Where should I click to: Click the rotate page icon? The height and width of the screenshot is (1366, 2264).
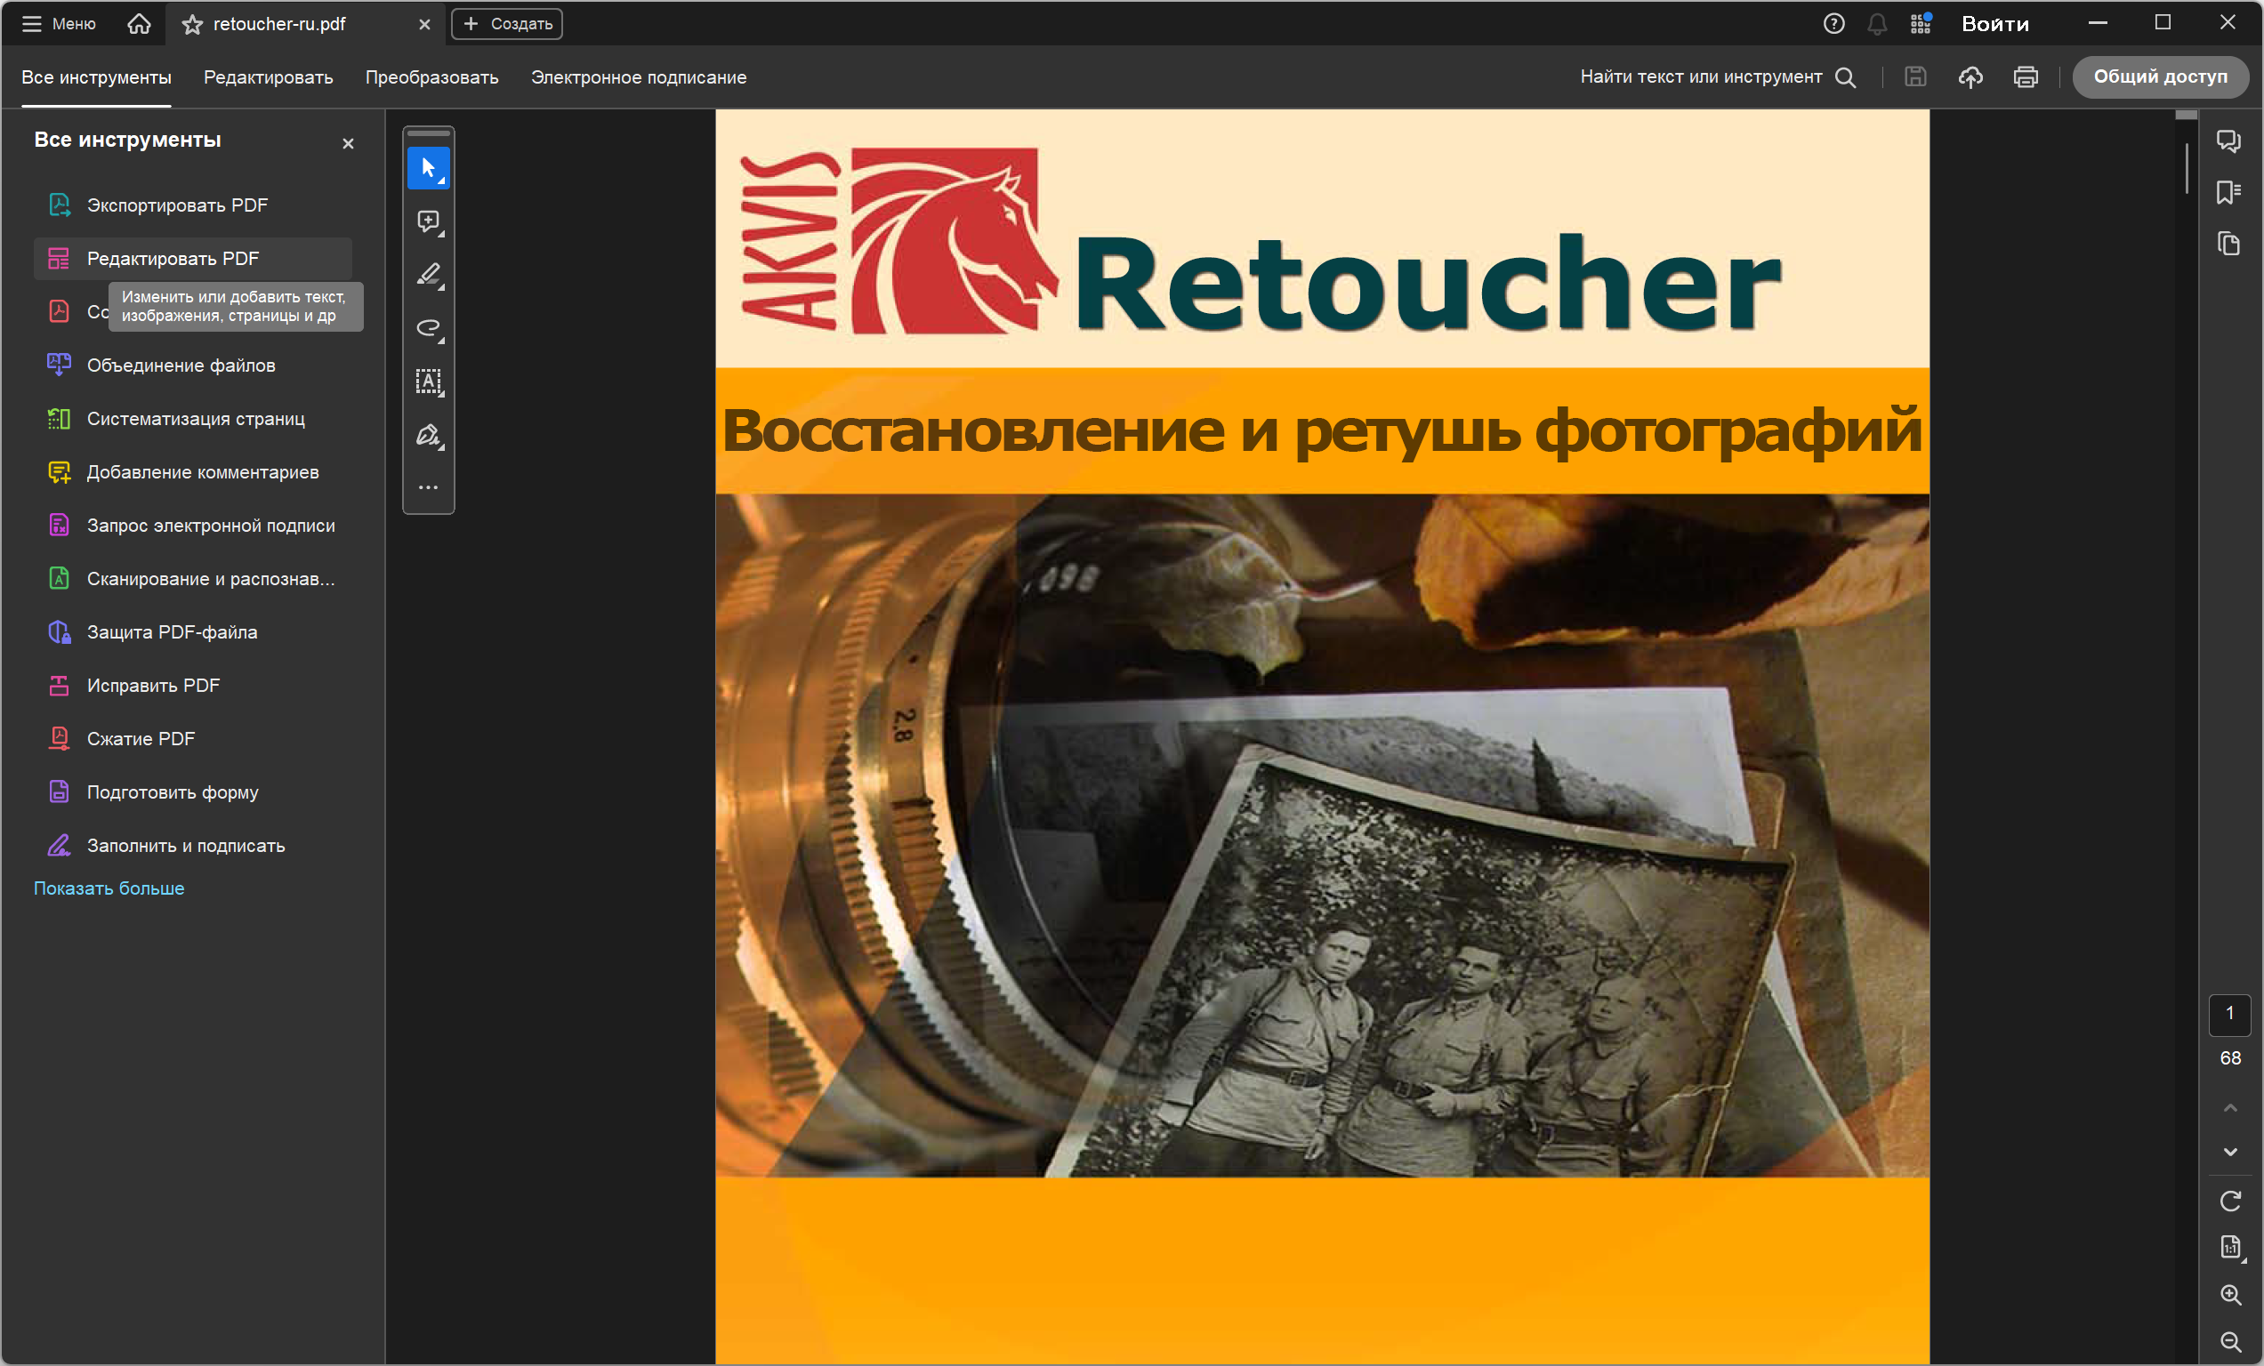[2230, 1201]
